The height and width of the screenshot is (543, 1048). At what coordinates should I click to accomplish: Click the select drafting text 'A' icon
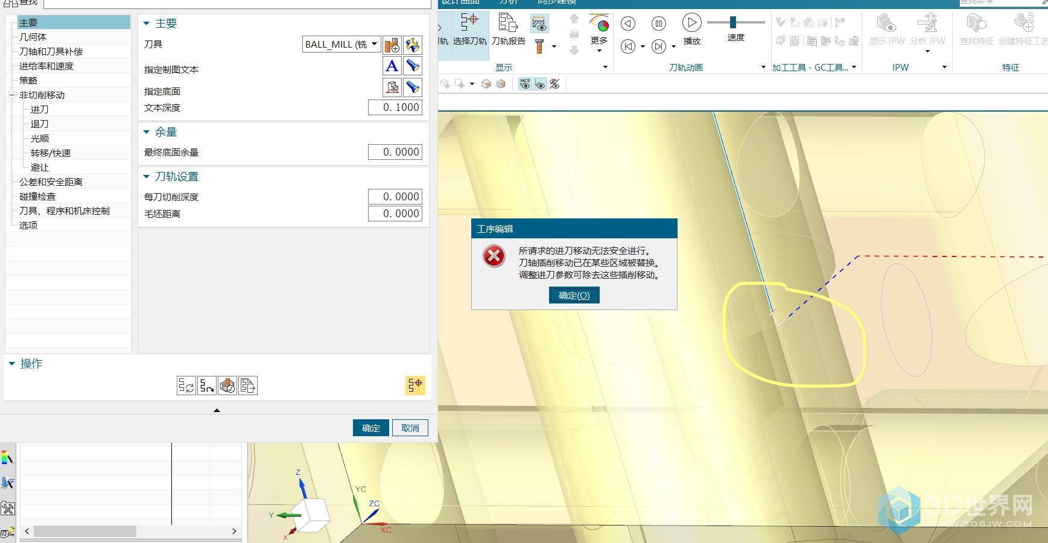(x=392, y=66)
